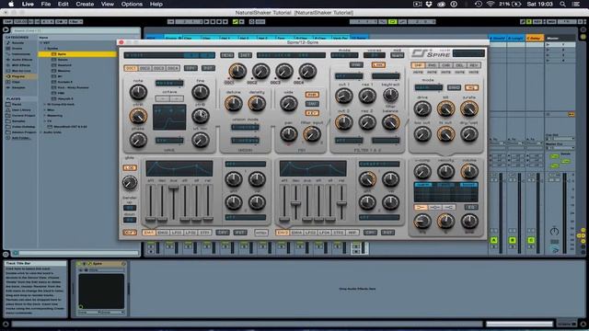Click the Wi-Fi status icon
Viewport: 589px width, 331px height.
[491, 4]
